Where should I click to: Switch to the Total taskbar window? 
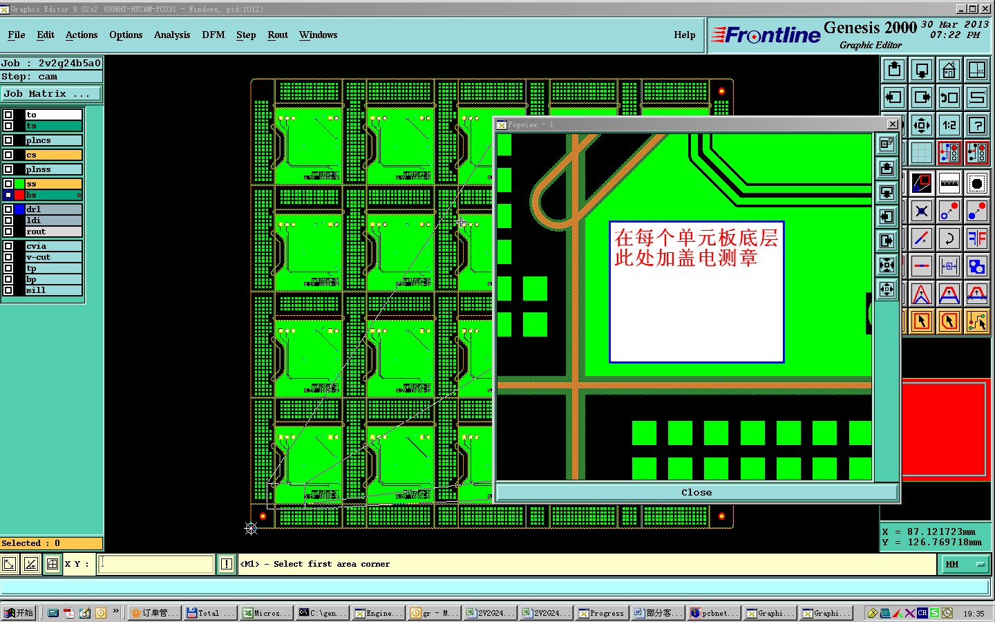[211, 613]
